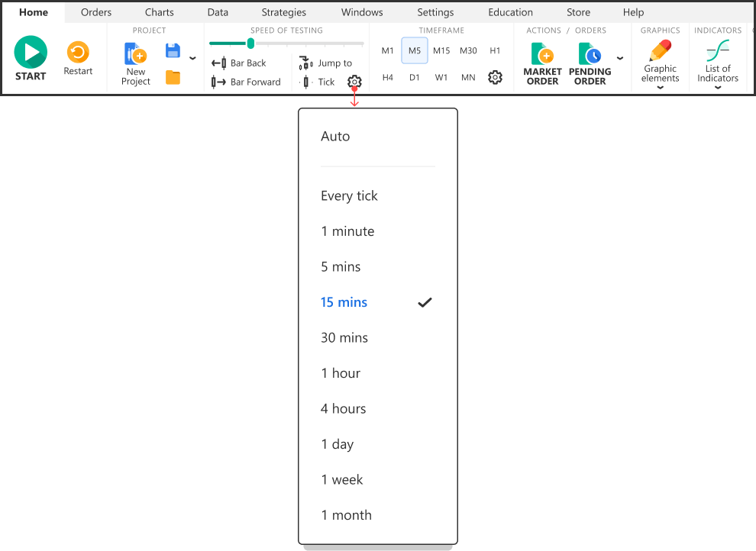Adjust the speed of testing slider
Screen dimensions: 756x551
250,43
